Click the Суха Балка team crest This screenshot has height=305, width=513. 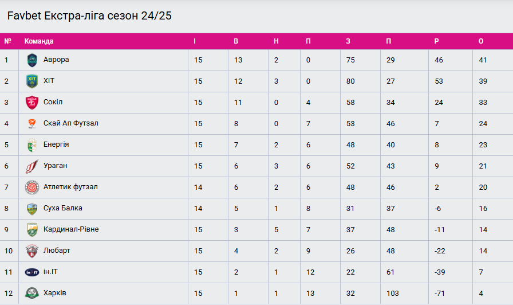pos(31,209)
